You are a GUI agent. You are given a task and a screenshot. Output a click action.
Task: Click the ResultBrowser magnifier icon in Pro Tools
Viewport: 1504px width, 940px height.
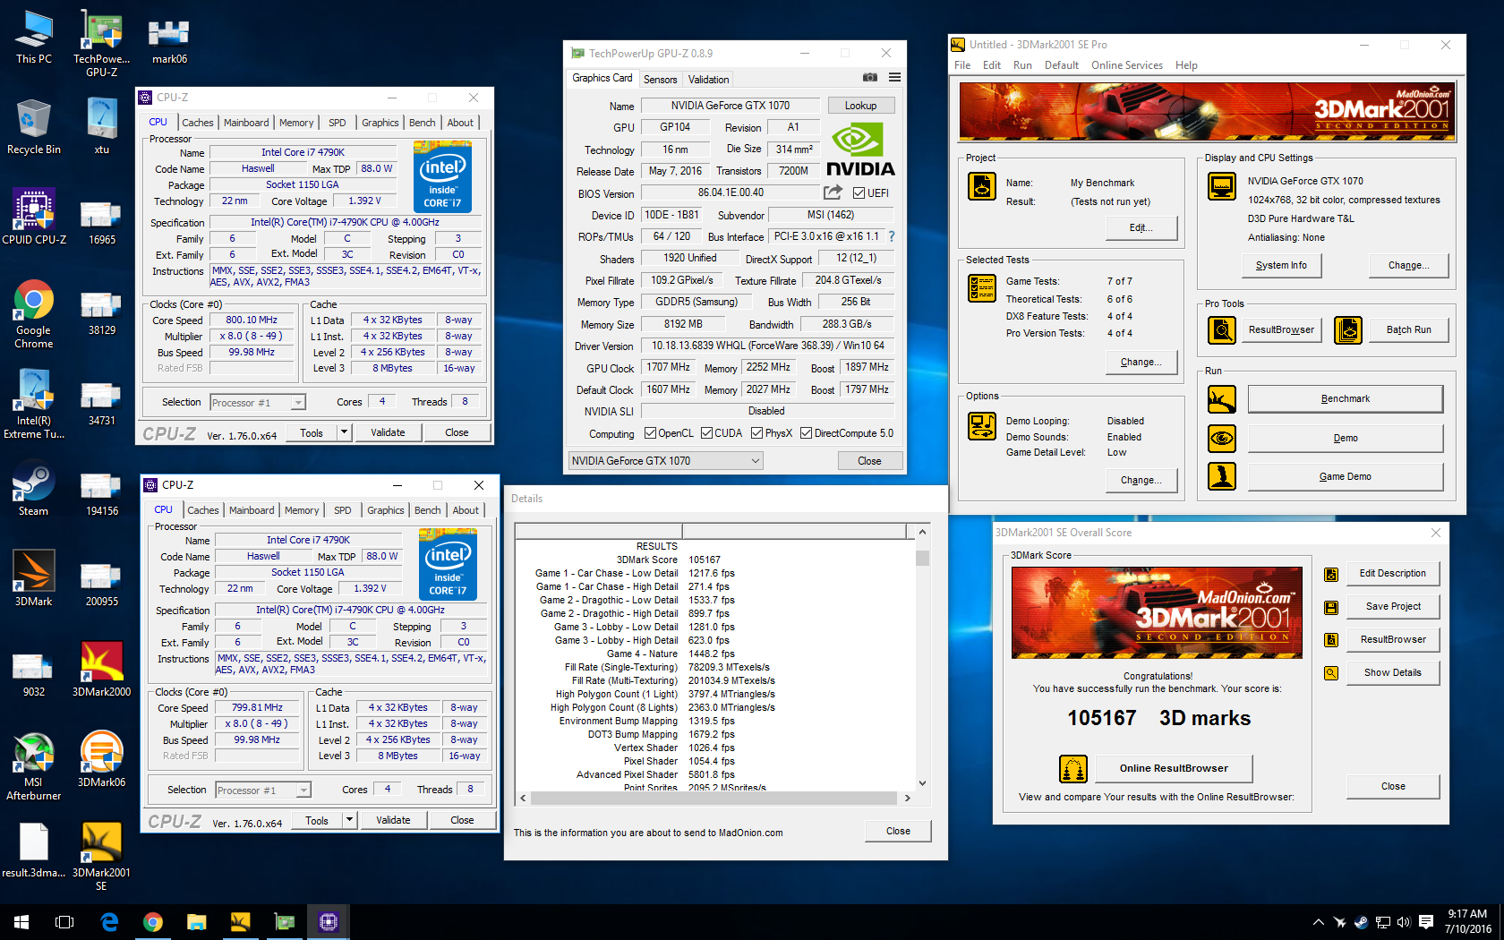(x=1222, y=330)
